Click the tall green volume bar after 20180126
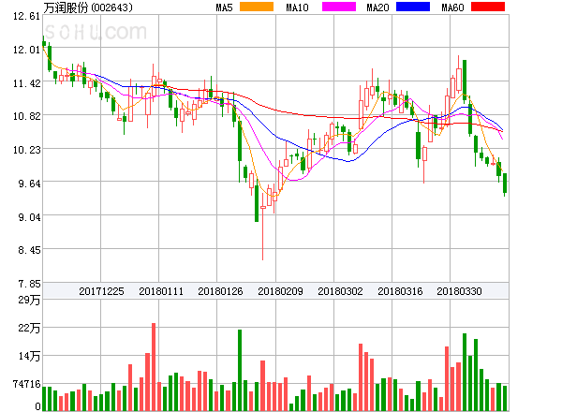The width and height of the screenshot is (562, 412). pyautogui.click(x=240, y=370)
